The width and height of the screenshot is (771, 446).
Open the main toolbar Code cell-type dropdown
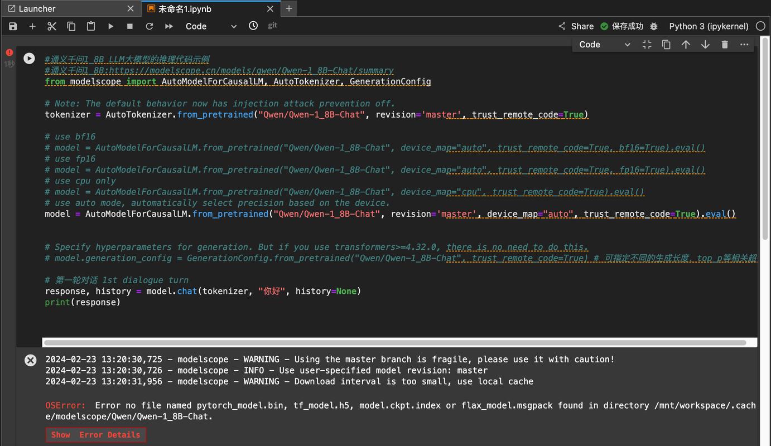(211, 26)
